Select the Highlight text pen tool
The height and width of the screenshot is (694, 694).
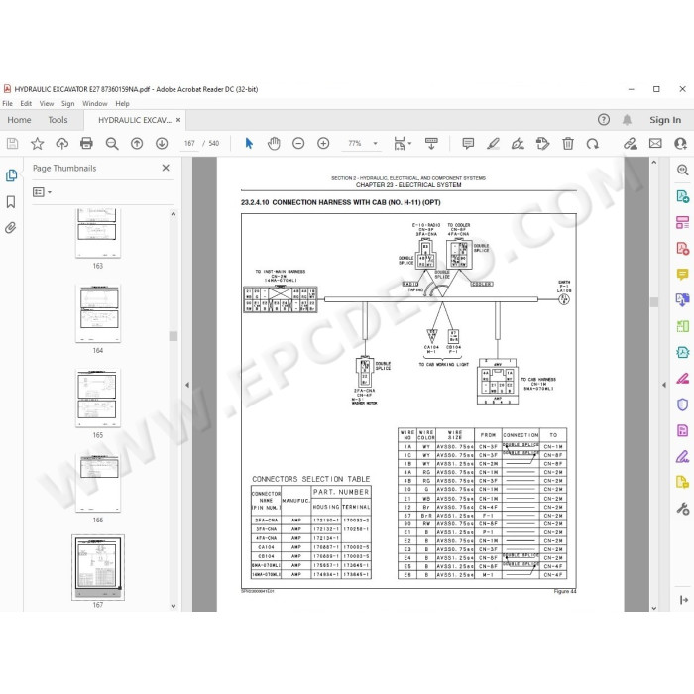pos(493,143)
